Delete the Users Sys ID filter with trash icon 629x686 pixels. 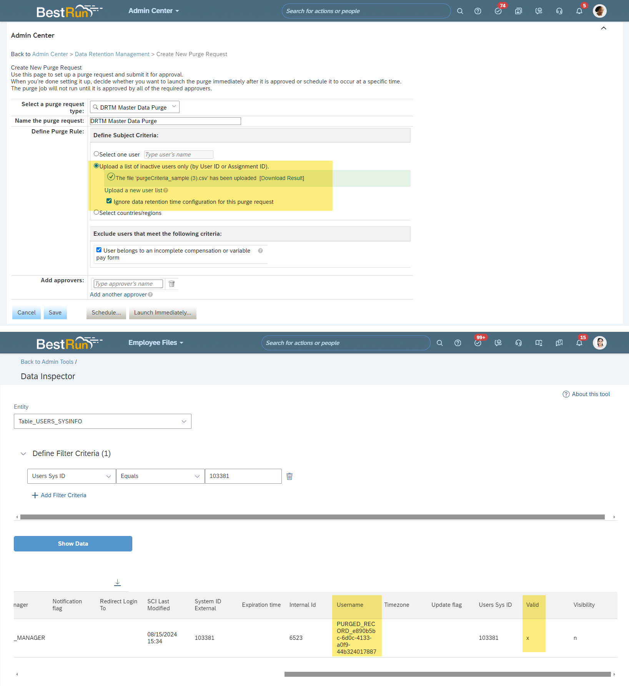[x=290, y=476]
